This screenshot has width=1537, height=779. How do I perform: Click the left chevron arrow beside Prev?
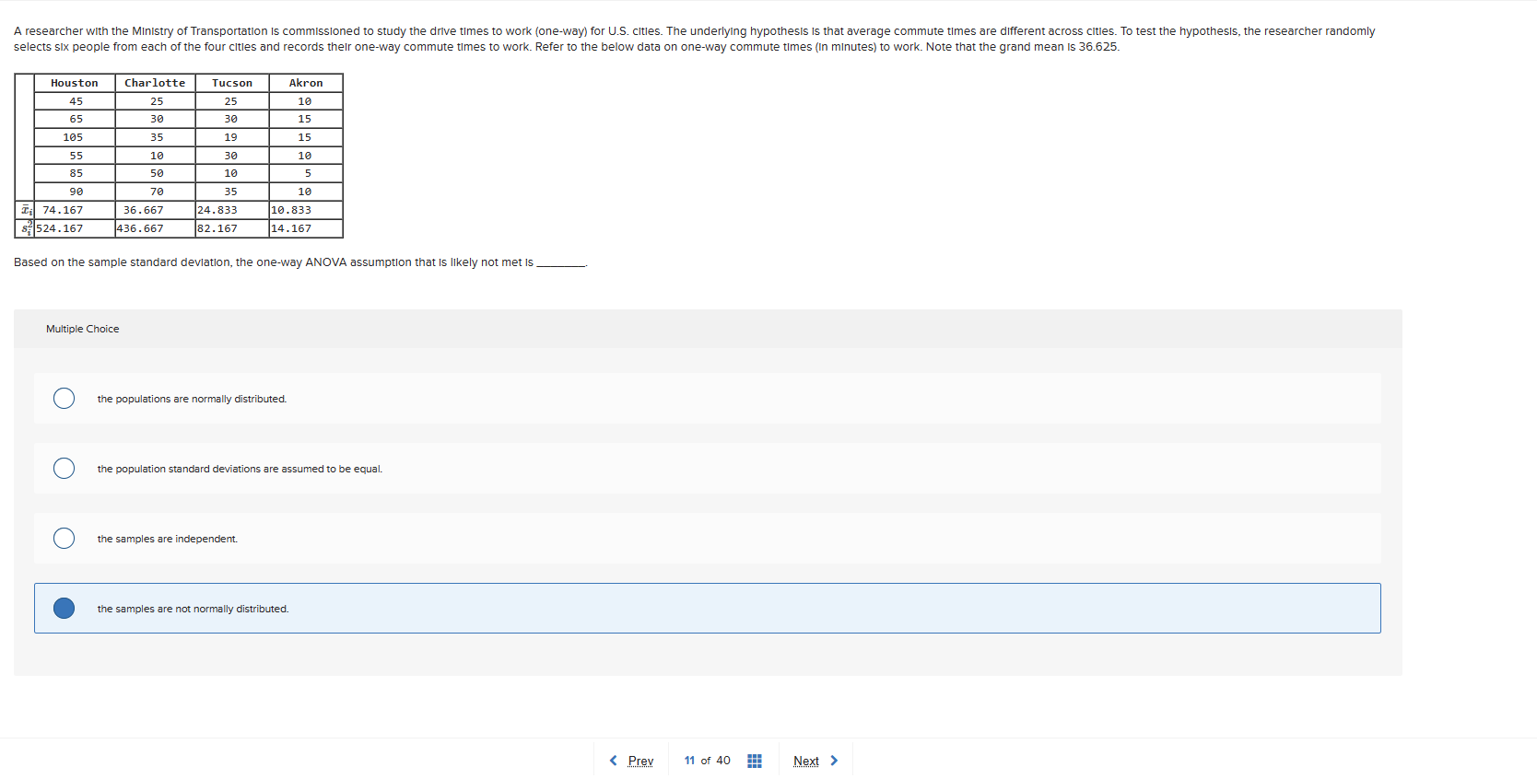click(x=614, y=761)
